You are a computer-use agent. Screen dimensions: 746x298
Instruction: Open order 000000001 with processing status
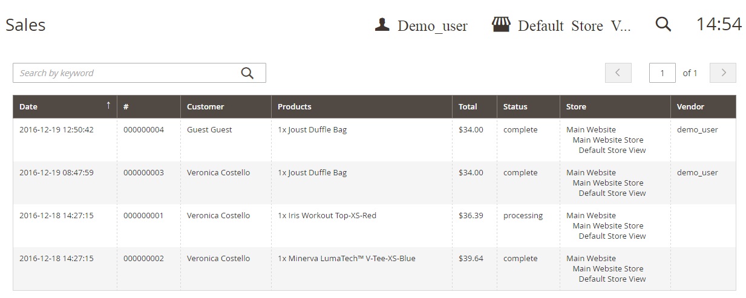[143, 216]
